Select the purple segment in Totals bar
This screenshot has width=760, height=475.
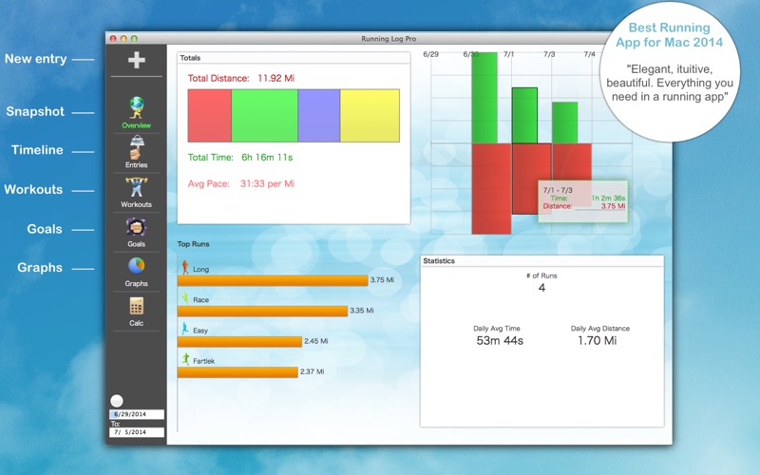pos(319,115)
